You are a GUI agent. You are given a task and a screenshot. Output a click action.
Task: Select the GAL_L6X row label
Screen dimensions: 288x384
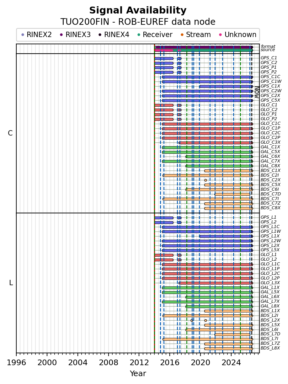point(270,297)
